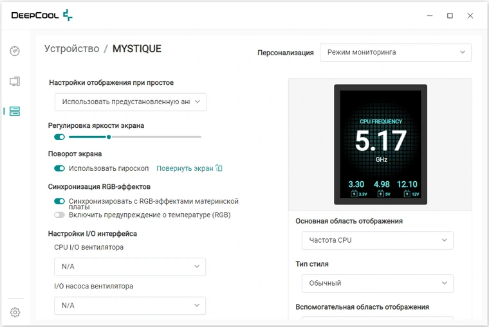Open settings gear in sidebar

[x=15, y=312]
